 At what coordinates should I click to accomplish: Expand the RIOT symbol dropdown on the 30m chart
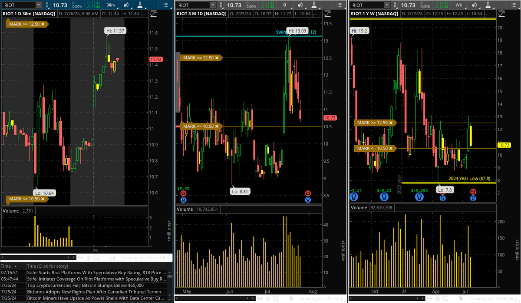tap(39, 5)
